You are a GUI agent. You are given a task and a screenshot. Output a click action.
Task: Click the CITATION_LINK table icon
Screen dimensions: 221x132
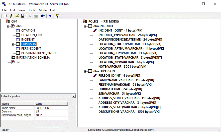[18, 35]
